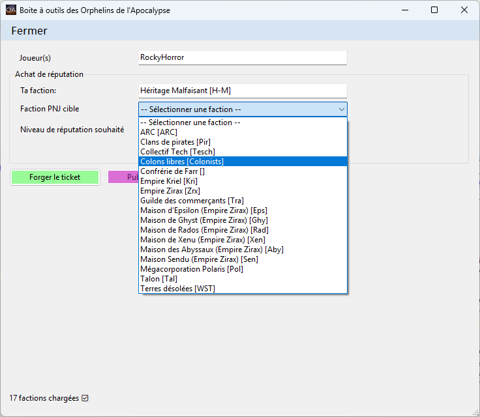Screen dimensions: 480x417
Task: Select 'Empire Kriel [Kri]' faction
Action: click(x=169, y=181)
